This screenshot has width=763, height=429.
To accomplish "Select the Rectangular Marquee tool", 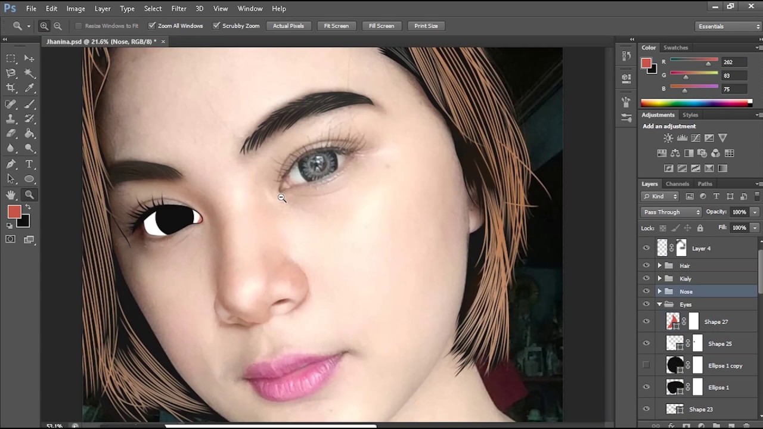I will [x=11, y=58].
